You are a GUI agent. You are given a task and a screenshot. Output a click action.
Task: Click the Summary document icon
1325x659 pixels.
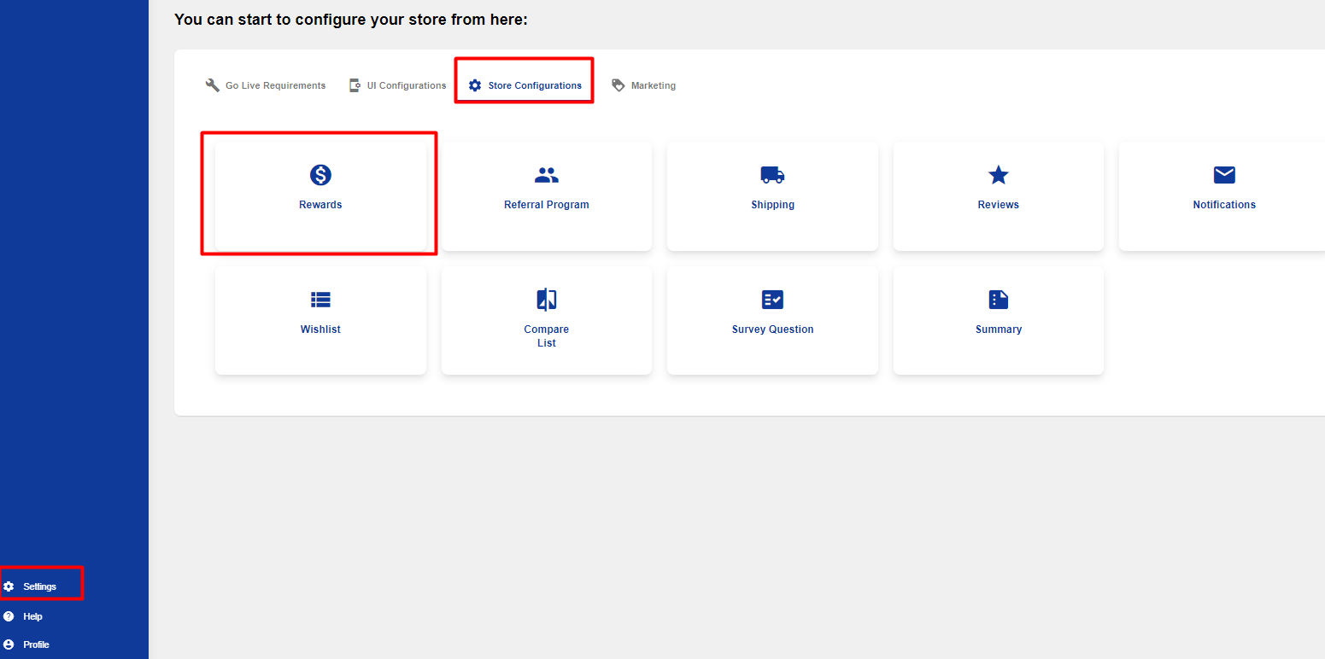point(998,300)
